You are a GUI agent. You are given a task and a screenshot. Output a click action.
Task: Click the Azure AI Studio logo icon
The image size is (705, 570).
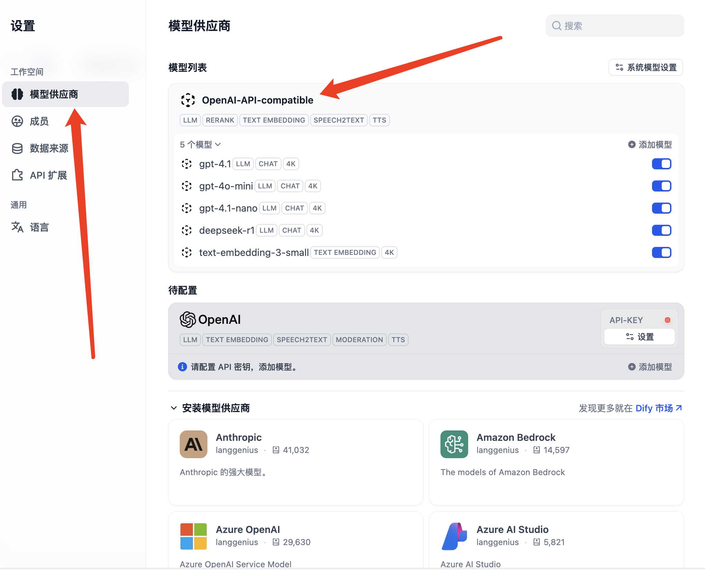[x=454, y=536]
